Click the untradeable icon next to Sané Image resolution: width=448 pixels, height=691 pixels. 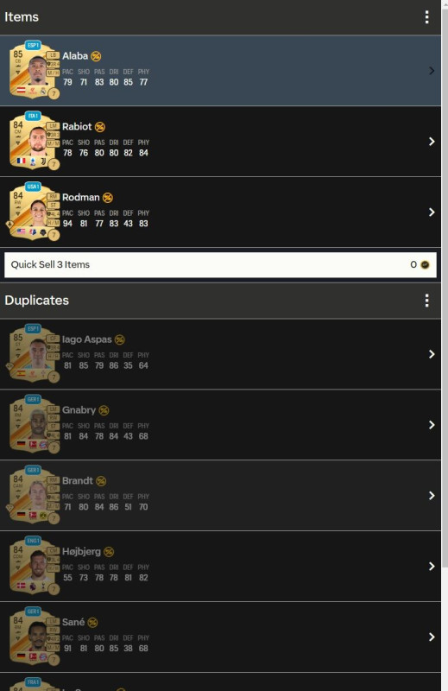[92, 623]
